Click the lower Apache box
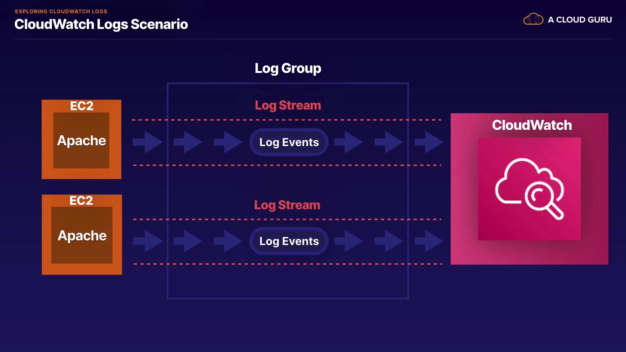The width and height of the screenshot is (626, 352). 82,235
